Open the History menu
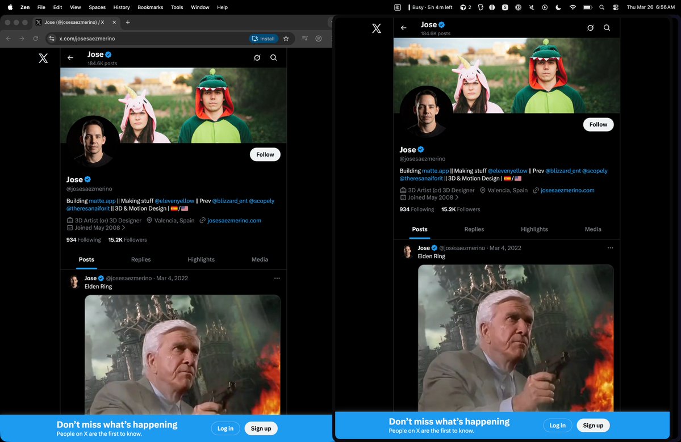Viewport: 681px width, 442px height. 121,7
